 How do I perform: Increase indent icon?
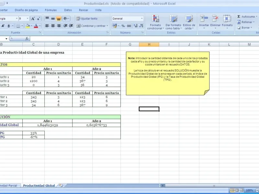pos(71,26)
